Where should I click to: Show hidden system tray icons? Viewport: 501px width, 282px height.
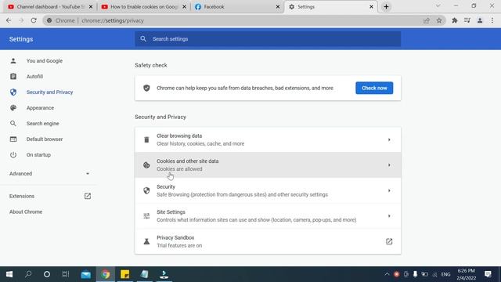387,274
